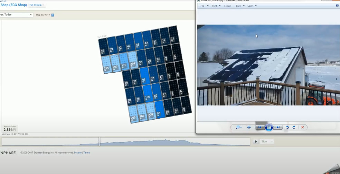The height and width of the screenshot is (174, 340).
Task: Select the solar panel producing 35 W
Action: [139, 95]
